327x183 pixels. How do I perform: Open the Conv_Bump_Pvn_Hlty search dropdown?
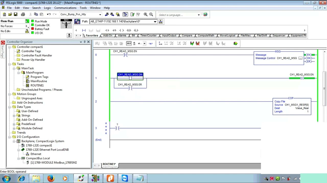pyautogui.click(x=100, y=14)
